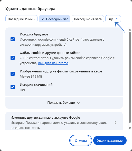Select the "Последние 24 часа" time range
The image size is (132, 151).
[x=88, y=19]
